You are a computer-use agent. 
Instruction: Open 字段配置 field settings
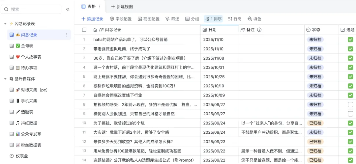tap(121, 19)
